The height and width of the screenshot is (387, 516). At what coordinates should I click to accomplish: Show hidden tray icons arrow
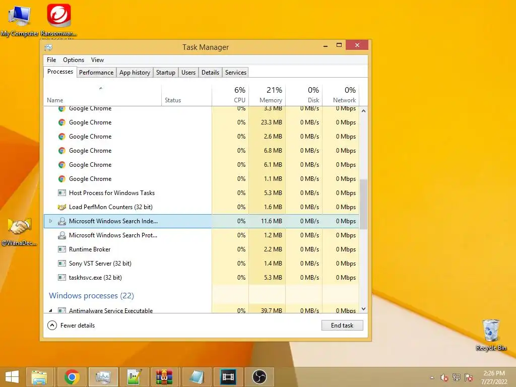[x=432, y=377]
